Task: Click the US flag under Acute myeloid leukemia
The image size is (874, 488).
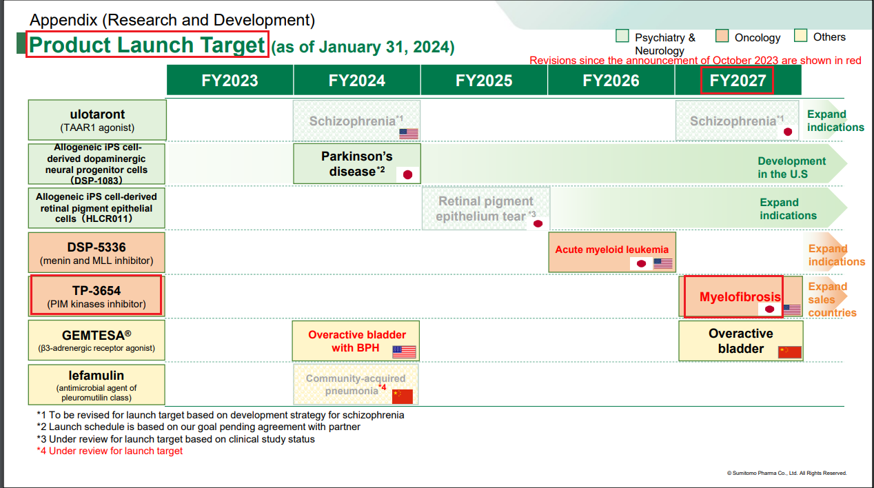Action: [663, 263]
